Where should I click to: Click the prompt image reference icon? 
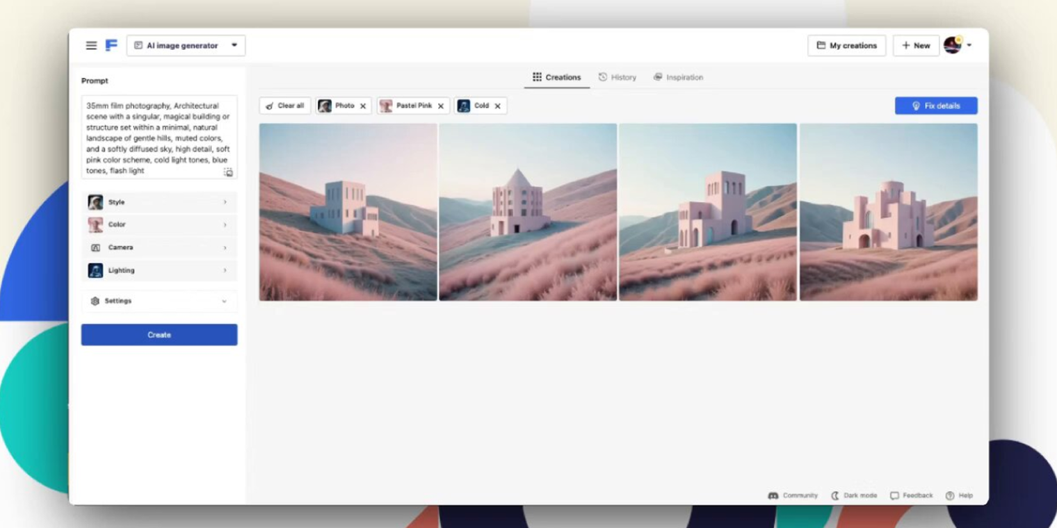(227, 172)
